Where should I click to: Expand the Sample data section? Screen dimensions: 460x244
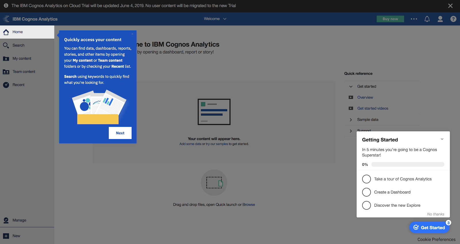tap(351, 120)
